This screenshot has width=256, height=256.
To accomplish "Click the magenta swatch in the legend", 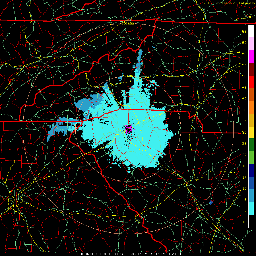I will tap(251, 57).
